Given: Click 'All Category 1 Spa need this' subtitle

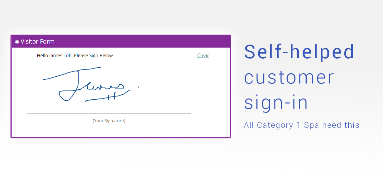Looking at the screenshot, I should pyautogui.click(x=301, y=125).
